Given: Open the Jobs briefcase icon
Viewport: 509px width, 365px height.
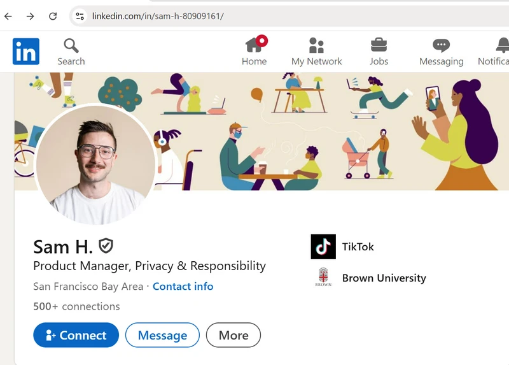Looking at the screenshot, I should tap(379, 46).
